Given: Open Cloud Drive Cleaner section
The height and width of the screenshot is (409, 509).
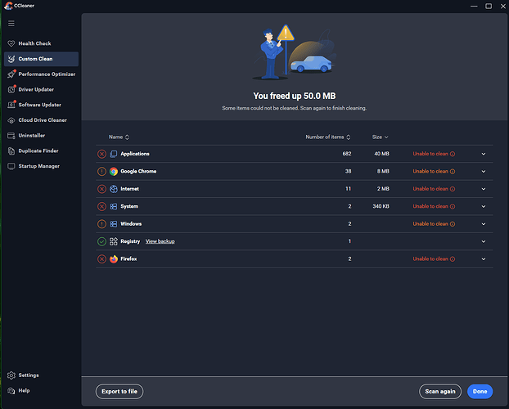Looking at the screenshot, I should pyautogui.click(x=41, y=120).
